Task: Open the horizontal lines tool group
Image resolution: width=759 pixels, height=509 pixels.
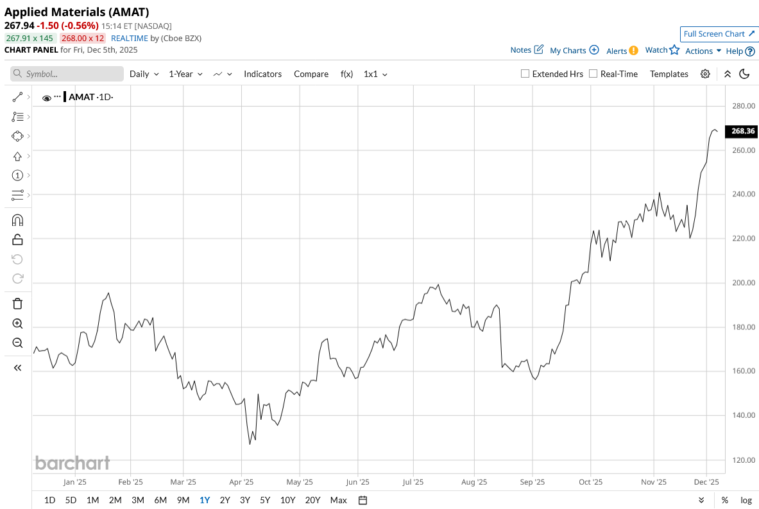Action: coord(17,194)
